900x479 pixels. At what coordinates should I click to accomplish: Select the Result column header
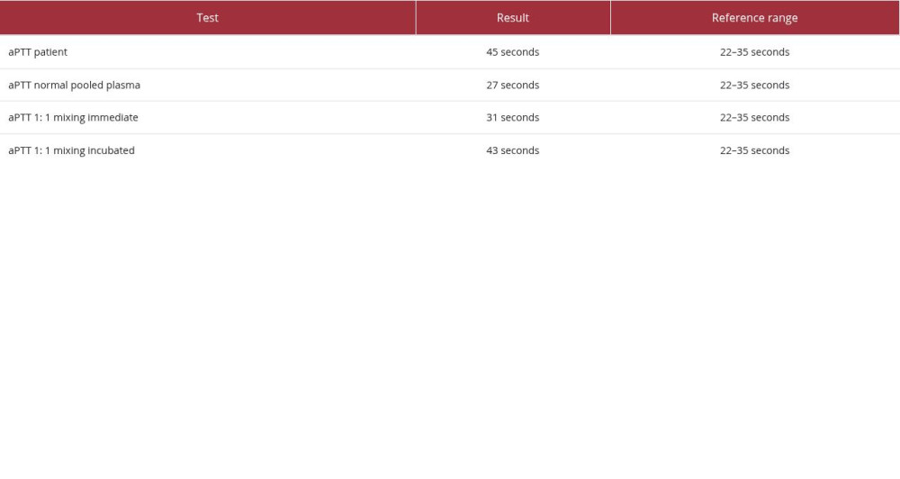pyautogui.click(x=513, y=18)
